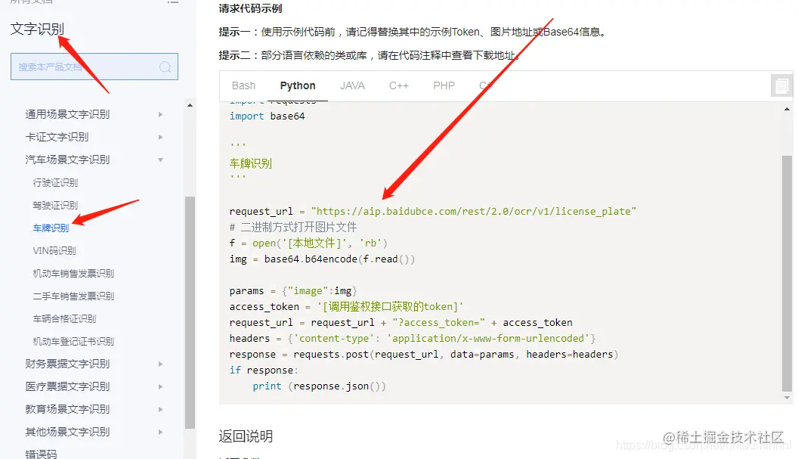The width and height of the screenshot is (798, 459).
Task: Click the 'if response:' code line
Action: tap(264, 371)
